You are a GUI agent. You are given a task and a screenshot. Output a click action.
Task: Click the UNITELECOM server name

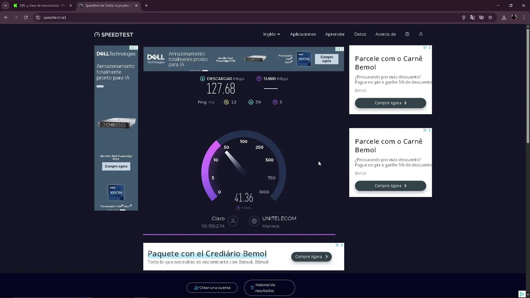click(x=279, y=219)
